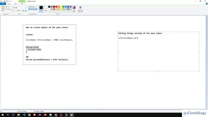Click the Copy icon in Clipboard group
The width and height of the screenshot is (208, 117).
click(6, 9)
